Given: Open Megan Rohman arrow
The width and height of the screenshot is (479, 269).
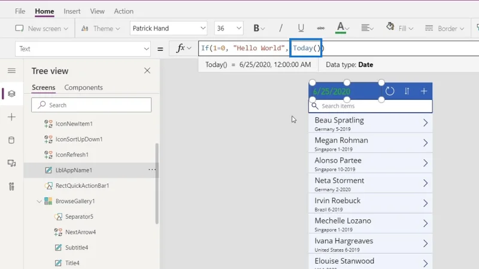Looking at the screenshot, I should point(425,143).
